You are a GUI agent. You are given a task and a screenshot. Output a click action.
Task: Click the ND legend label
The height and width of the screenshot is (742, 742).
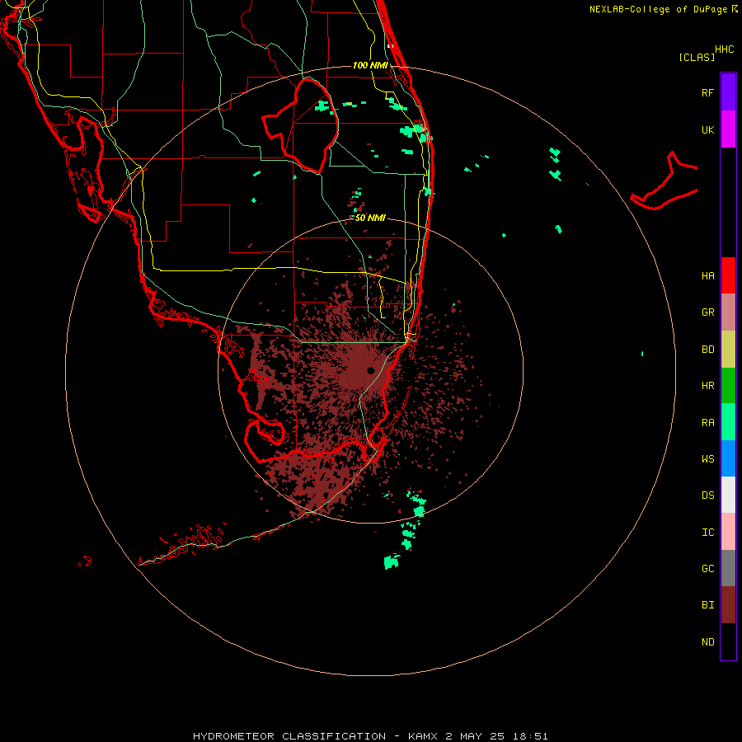tap(707, 642)
